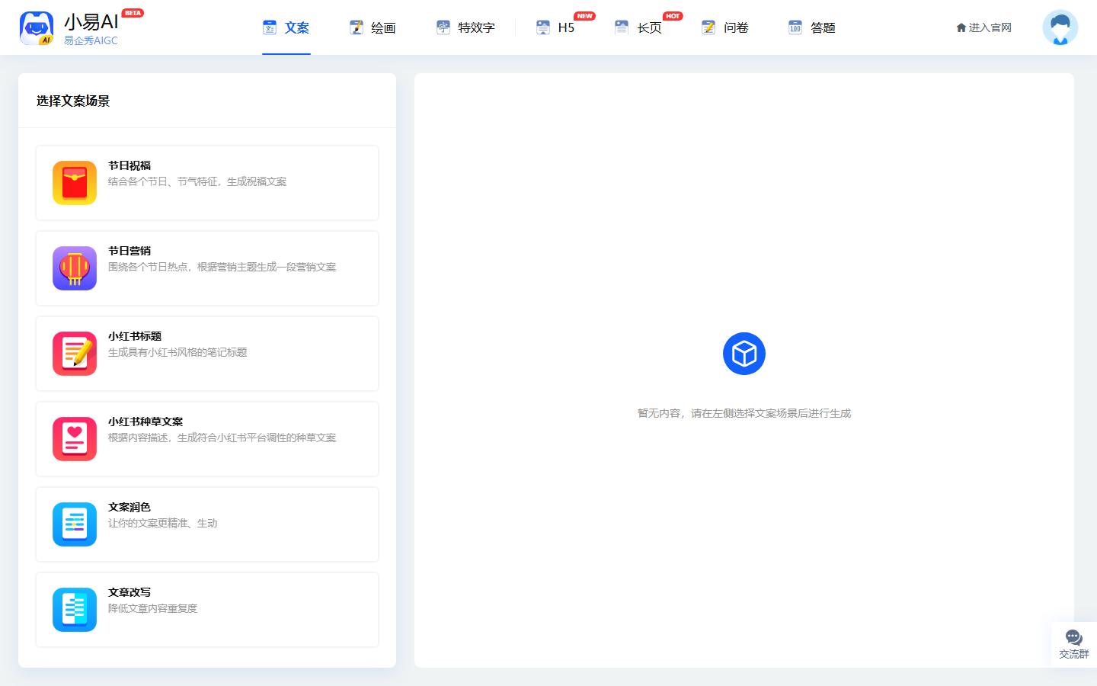Click the 文案 tab icon

click(x=270, y=27)
